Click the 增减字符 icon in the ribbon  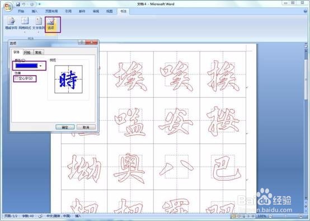click(11, 23)
